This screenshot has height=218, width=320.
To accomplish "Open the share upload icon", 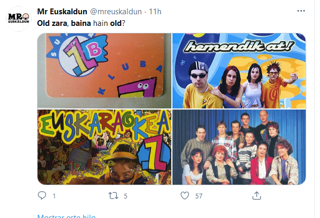I will tap(257, 196).
